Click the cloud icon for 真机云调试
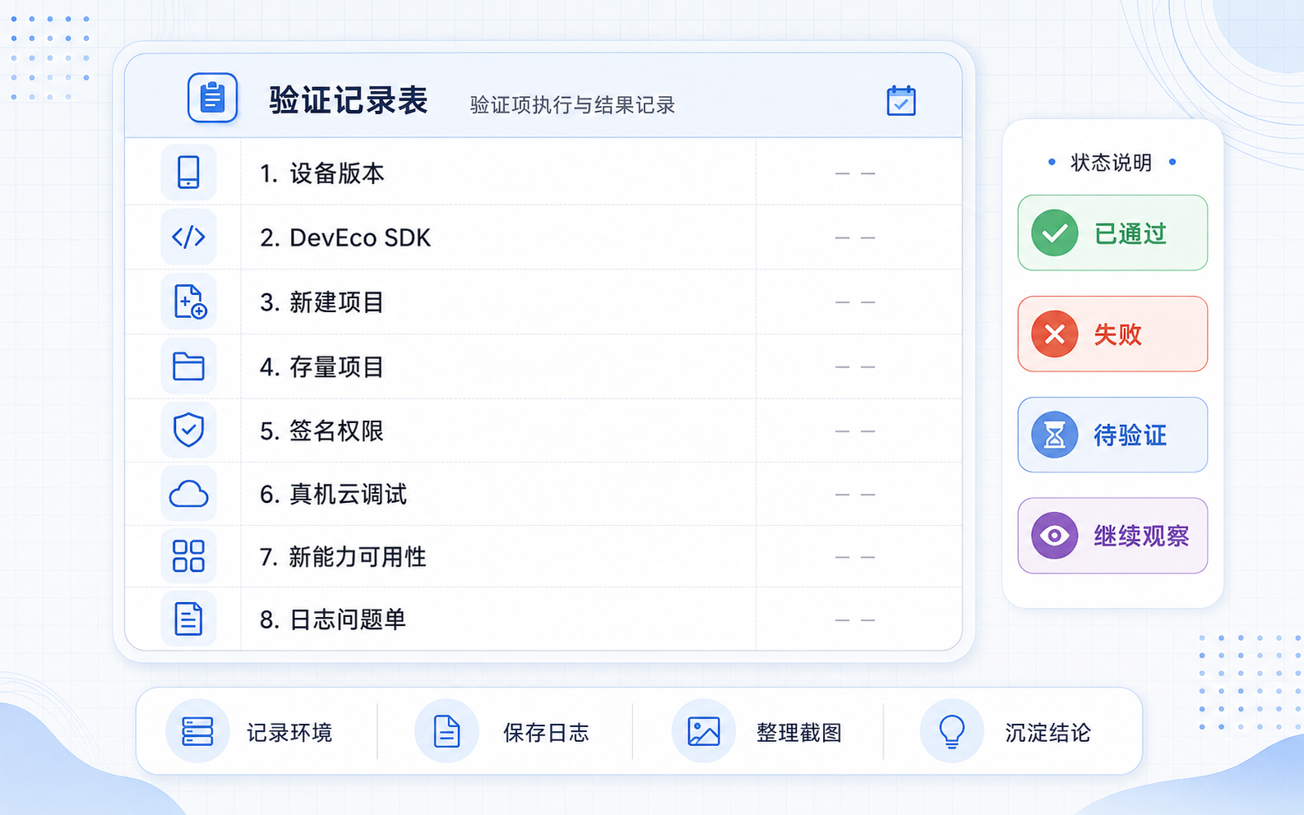This screenshot has height=815, width=1304. coord(188,494)
